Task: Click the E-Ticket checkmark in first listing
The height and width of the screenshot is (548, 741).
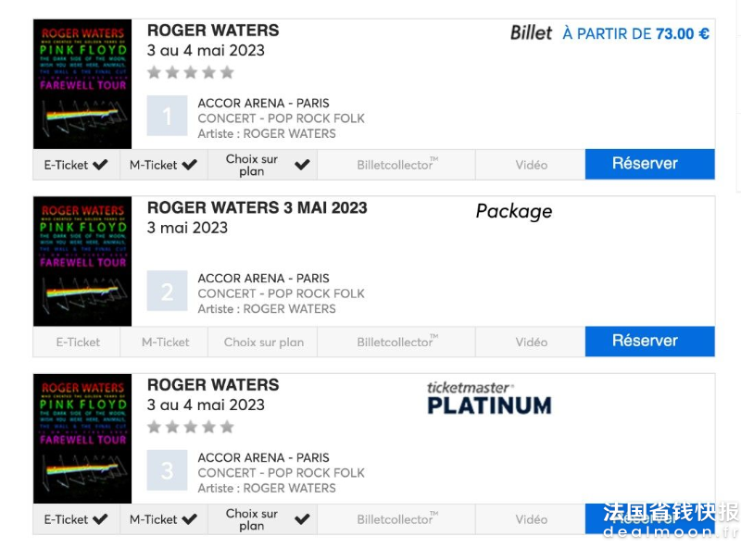Action: click(x=100, y=165)
